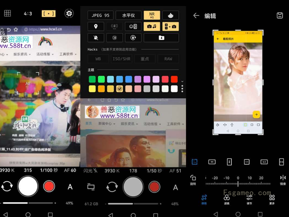The height and width of the screenshot is (217, 289).
Task: Tap the photo preview in editor
Action: [238, 82]
